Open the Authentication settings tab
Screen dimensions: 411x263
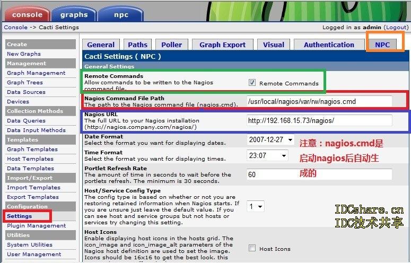pos(329,45)
